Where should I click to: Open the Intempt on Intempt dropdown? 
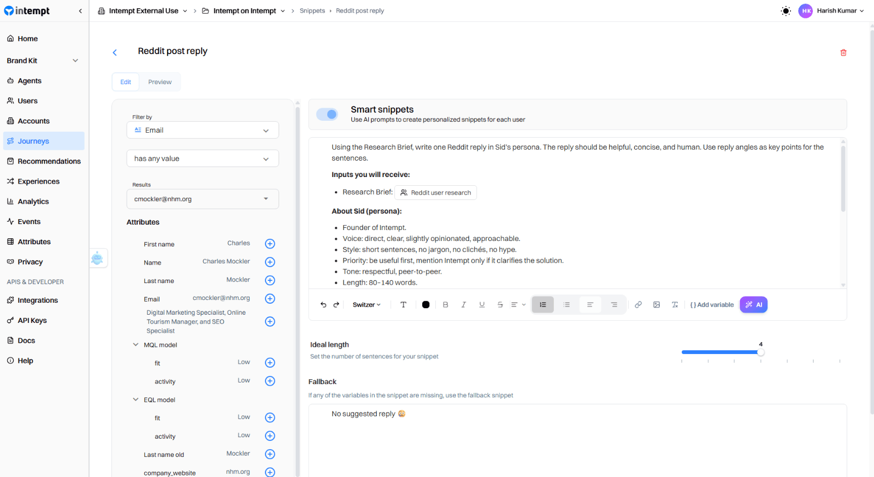(x=244, y=11)
